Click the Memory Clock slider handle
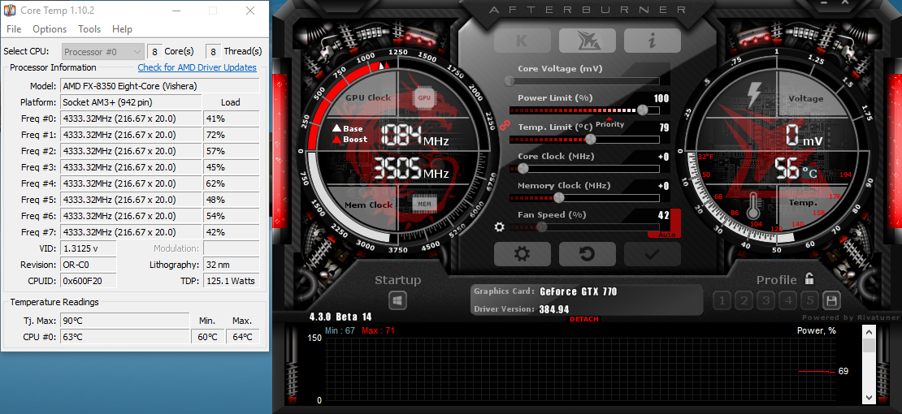902x414 pixels. [558, 198]
